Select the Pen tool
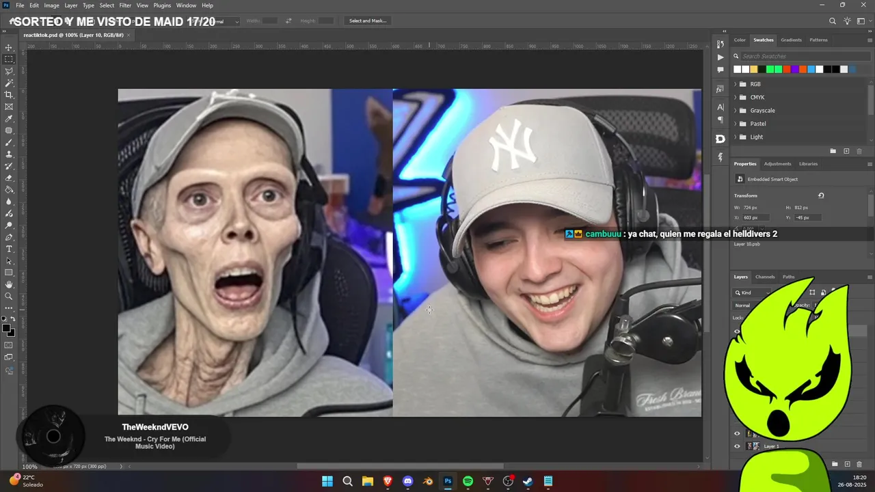Image resolution: width=875 pixels, height=492 pixels. tap(9, 237)
